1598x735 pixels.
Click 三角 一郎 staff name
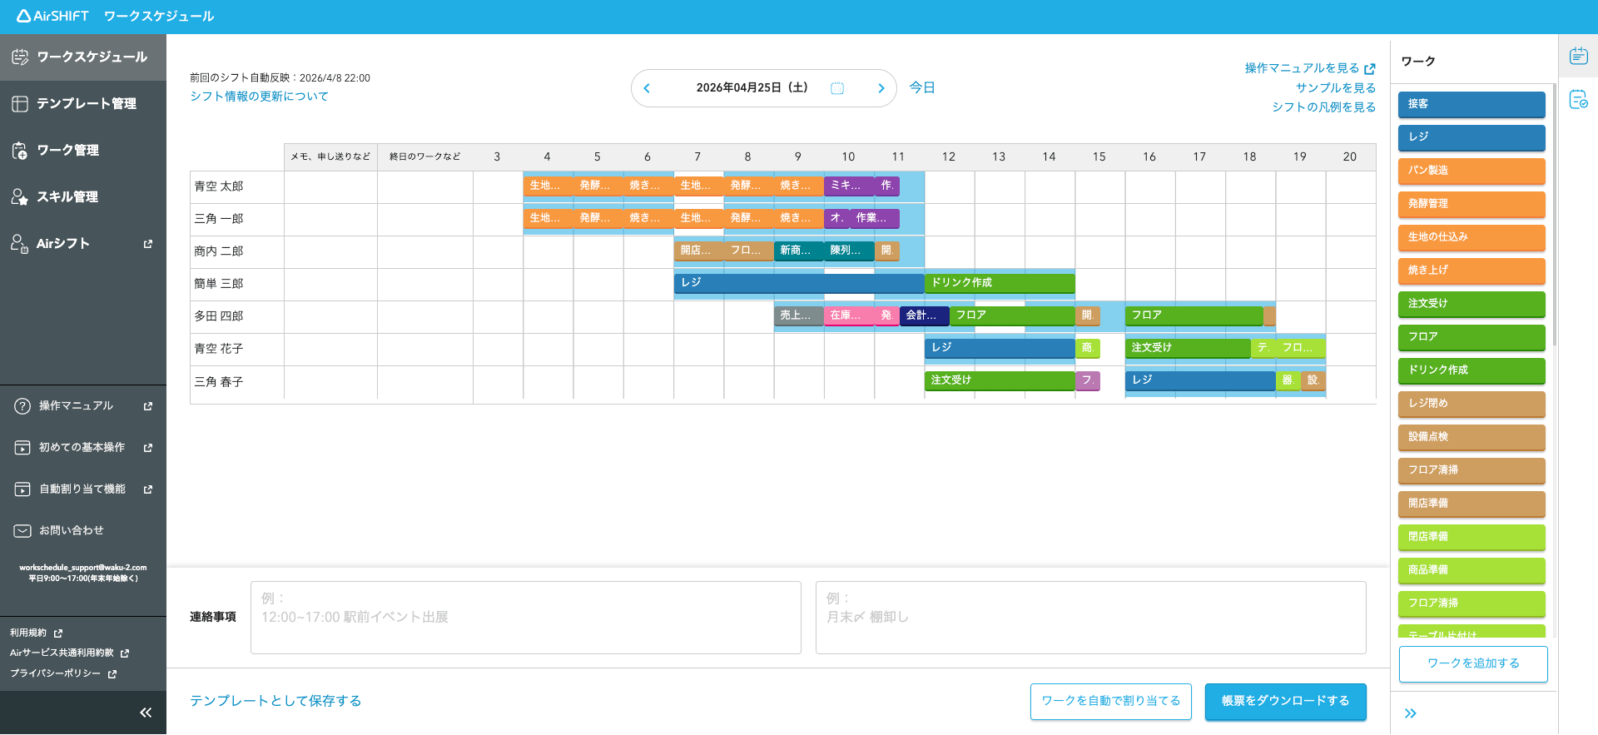click(219, 219)
